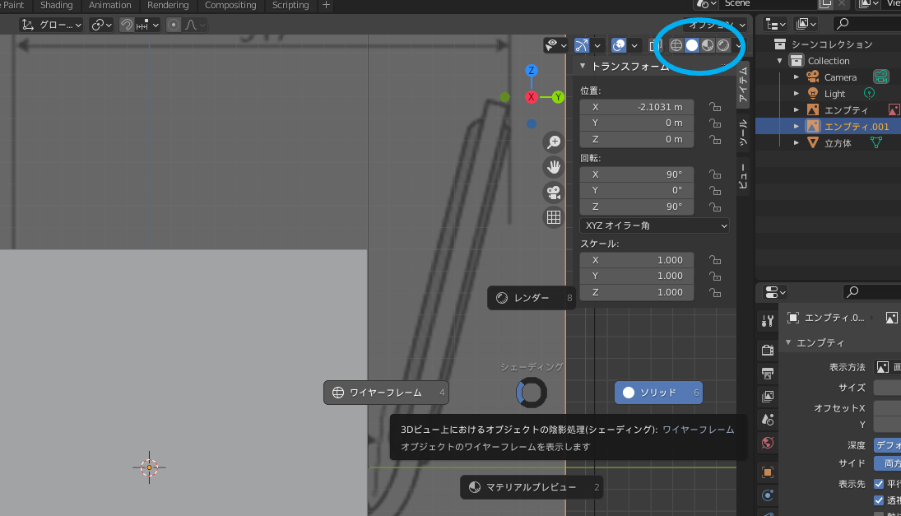Select エンプティ.001 in outliner
The height and width of the screenshot is (516, 901).
(x=857, y=127)
